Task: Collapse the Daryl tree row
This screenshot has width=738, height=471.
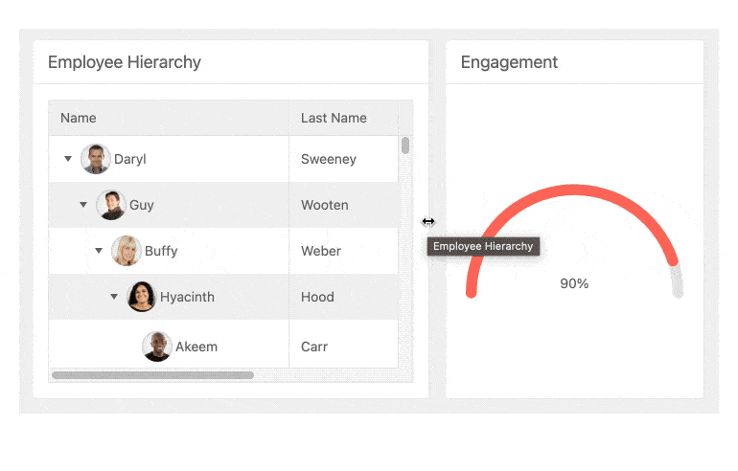Action: click(x=68, y=159)
